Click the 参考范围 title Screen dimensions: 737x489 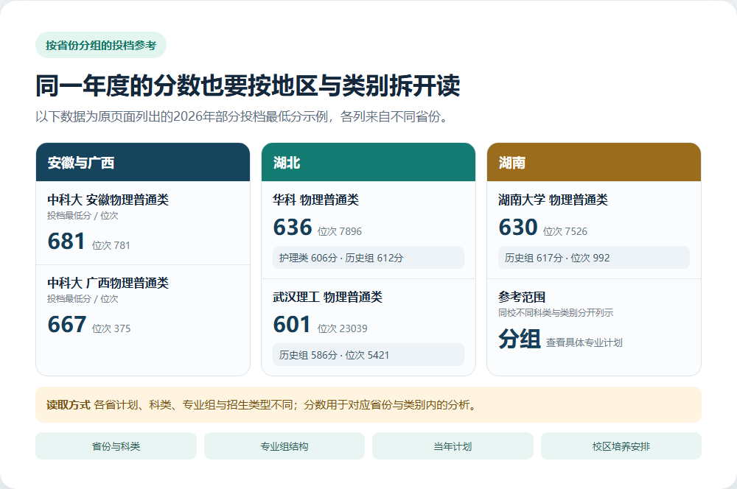[x=523, y=297]
